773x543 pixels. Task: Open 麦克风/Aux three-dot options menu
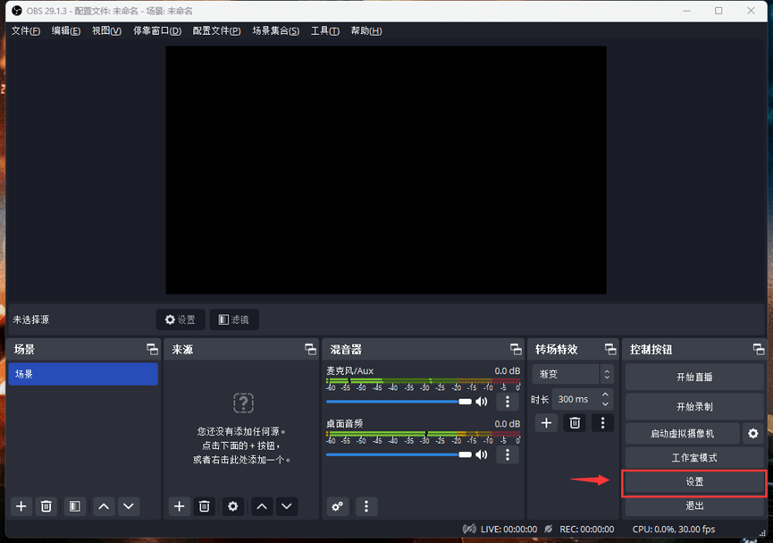tap(508, 402)
